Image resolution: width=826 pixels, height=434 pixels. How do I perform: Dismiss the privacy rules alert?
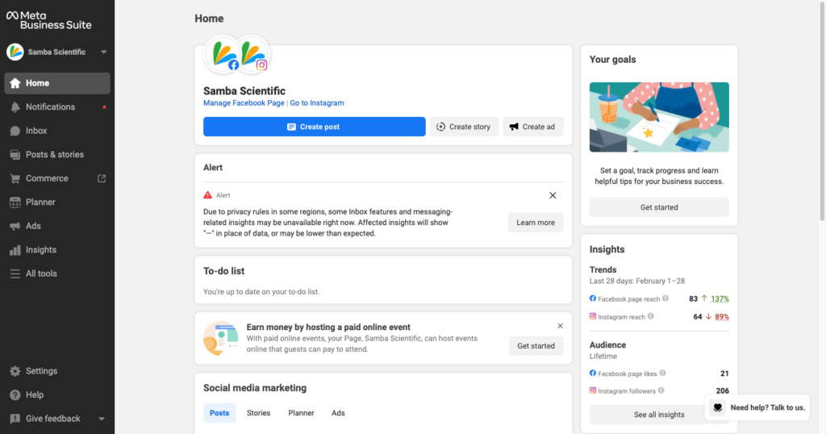pos(553,195)
